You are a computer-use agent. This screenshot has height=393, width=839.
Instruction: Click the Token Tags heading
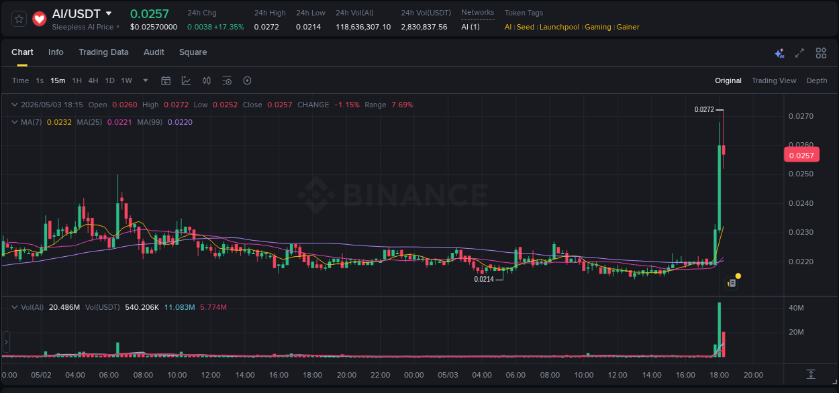pos(524,13)
